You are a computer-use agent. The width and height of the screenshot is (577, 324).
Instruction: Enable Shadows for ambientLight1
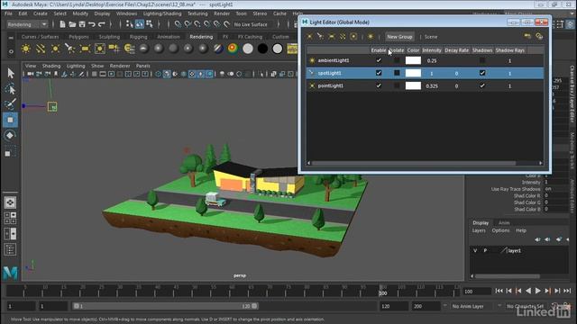coord(482,60)
